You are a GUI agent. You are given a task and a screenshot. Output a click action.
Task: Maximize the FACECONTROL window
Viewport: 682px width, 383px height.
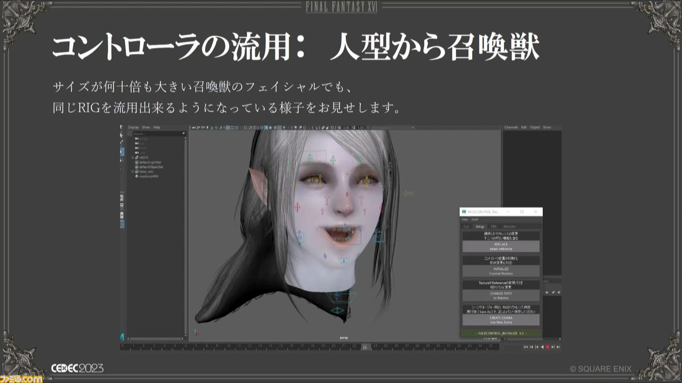click(522, 212)
